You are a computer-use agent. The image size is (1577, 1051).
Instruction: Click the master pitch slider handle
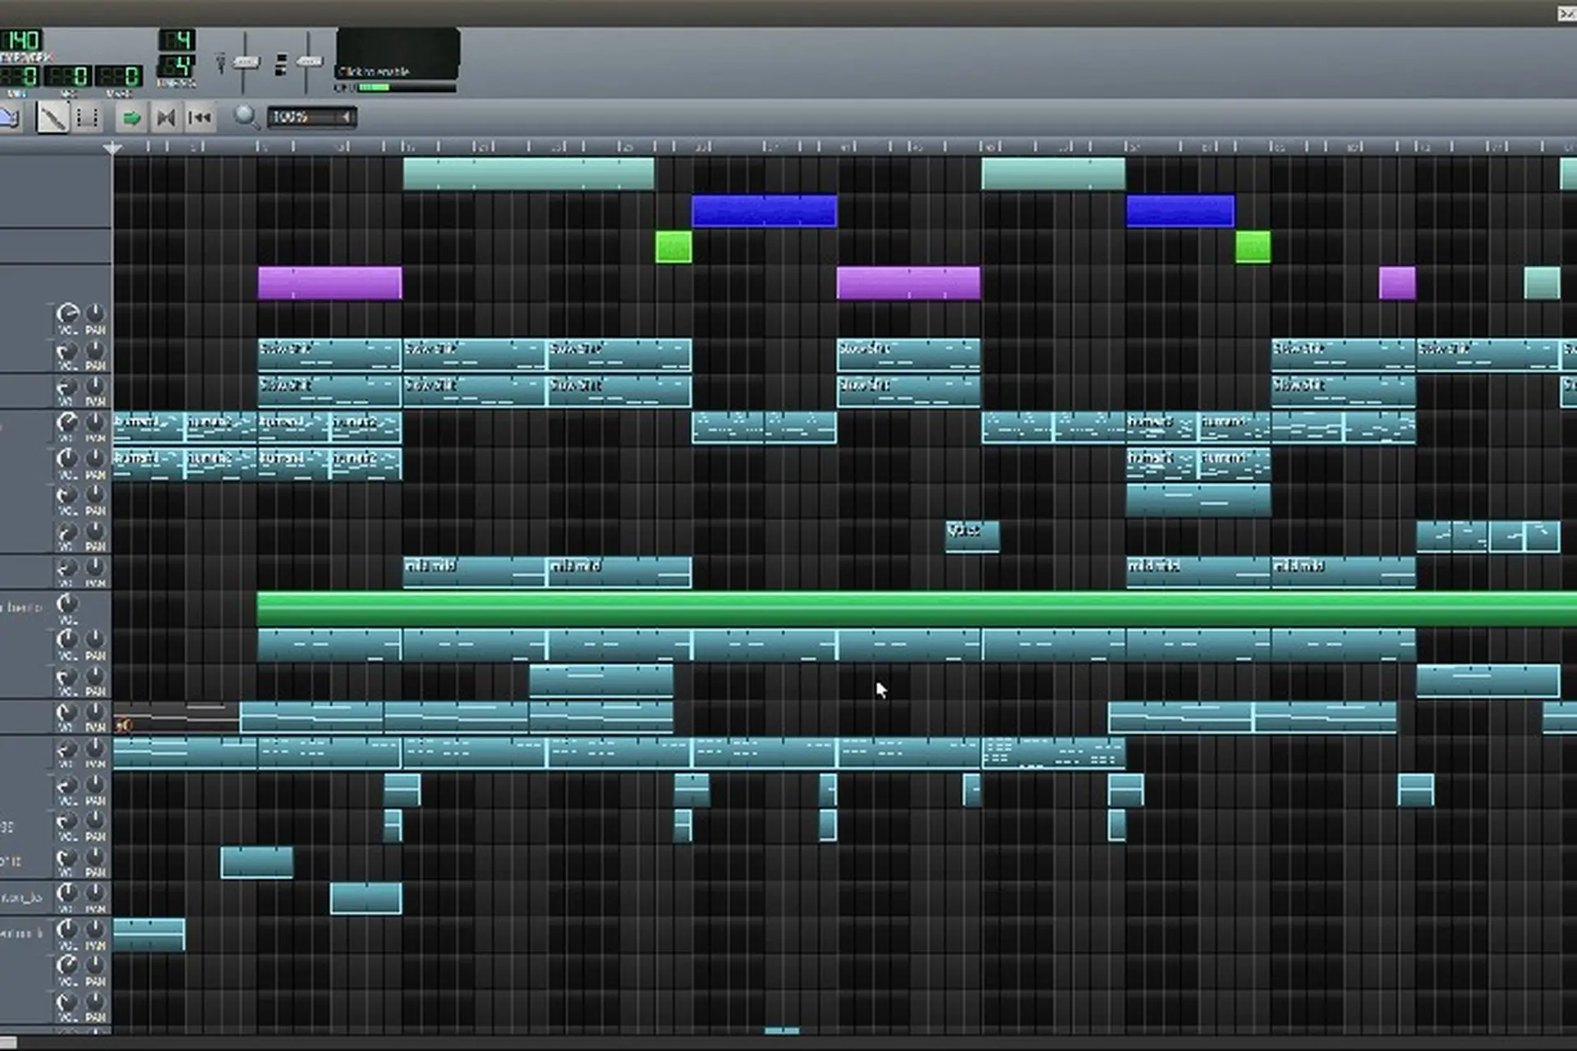tap(309, 62)
